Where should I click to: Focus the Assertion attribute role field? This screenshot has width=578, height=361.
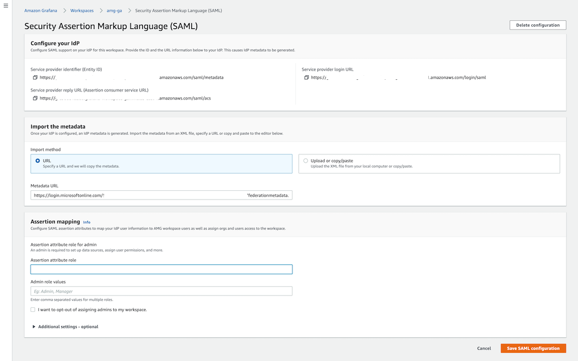[x=162, y=269]
